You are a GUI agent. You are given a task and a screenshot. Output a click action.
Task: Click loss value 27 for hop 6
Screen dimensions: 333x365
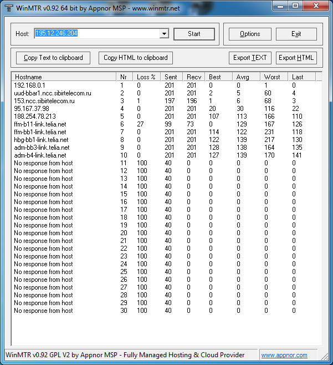(x=140, y=124)
